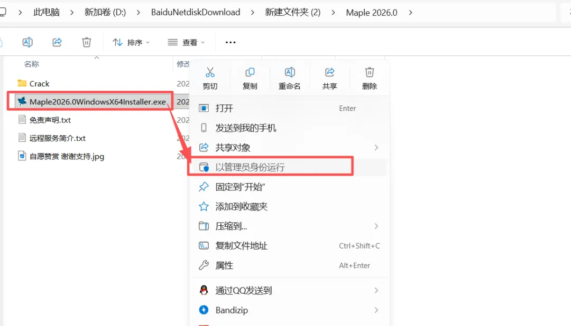Select the Crack folder name
The image size is (571, 326).
click(39, 83)
